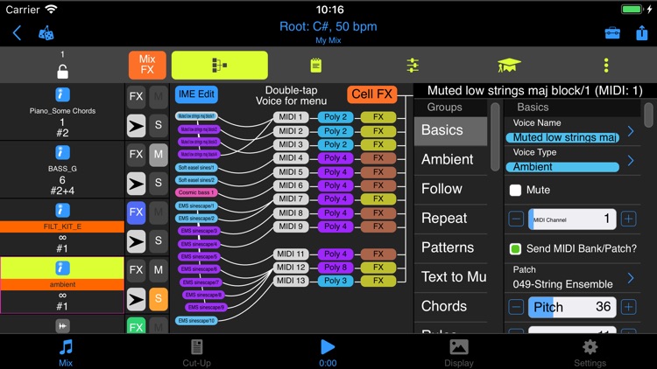Select Soft easel sines/1 voice
This screenshot has height=369, width=657.
(196, 168)
